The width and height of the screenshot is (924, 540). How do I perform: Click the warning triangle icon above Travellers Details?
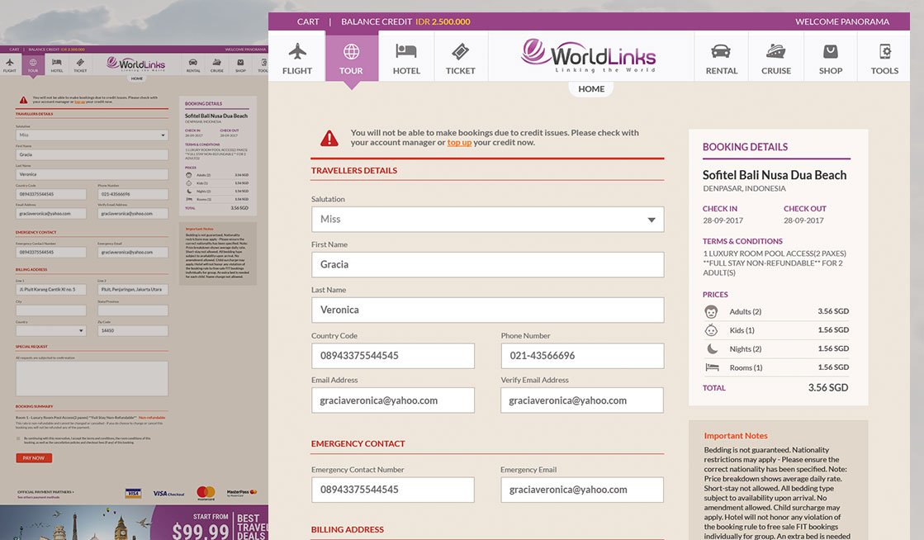(329, 138)
